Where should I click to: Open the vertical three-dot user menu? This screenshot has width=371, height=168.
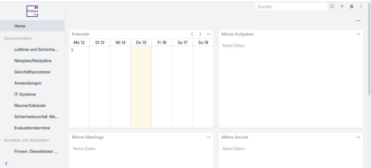(x=361, y=7)
